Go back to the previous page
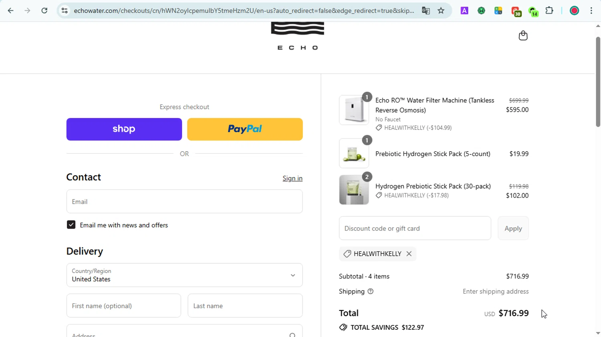Image resolution: width=601 pixels, height=337 pixels. click(11, 11)
